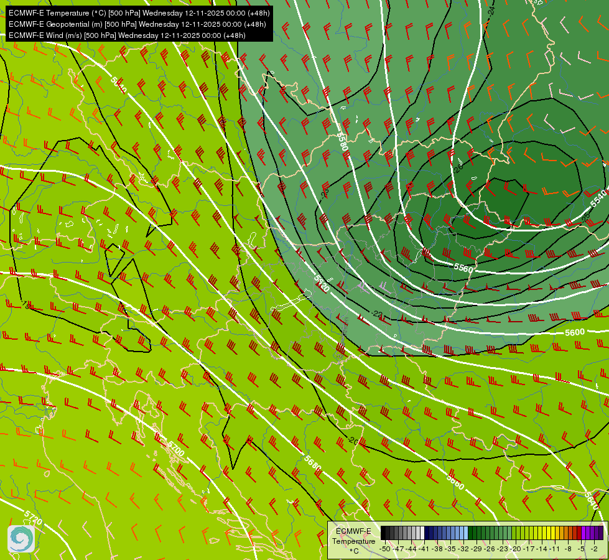Click the 5600 geopotential contour label
Screen dimensions: 609x560
575,332
